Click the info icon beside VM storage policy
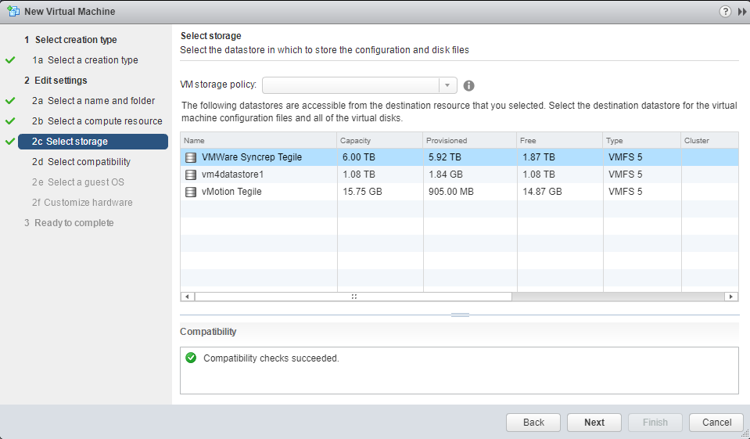This screenshot has height=439, width=750. click(x=468, y=86)
